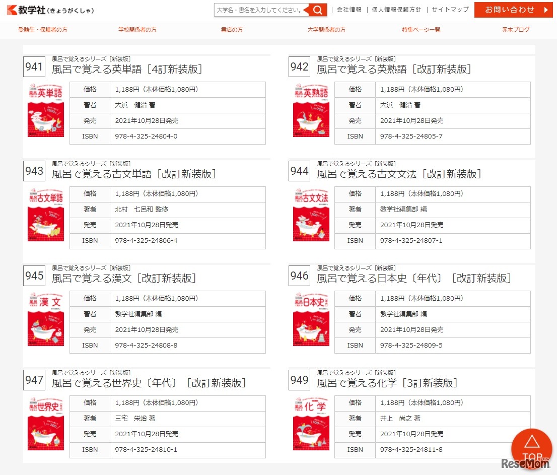Select ISBN 978-4-325-24810-1
The image size is (557, 475).
146,450
